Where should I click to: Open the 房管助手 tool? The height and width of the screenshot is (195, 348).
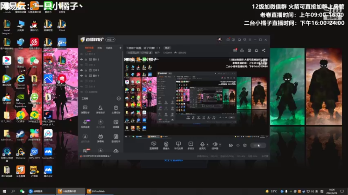click(x=100, y=110)
